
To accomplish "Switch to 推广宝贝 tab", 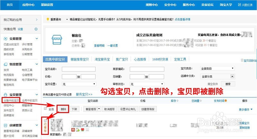I will 122,59.
